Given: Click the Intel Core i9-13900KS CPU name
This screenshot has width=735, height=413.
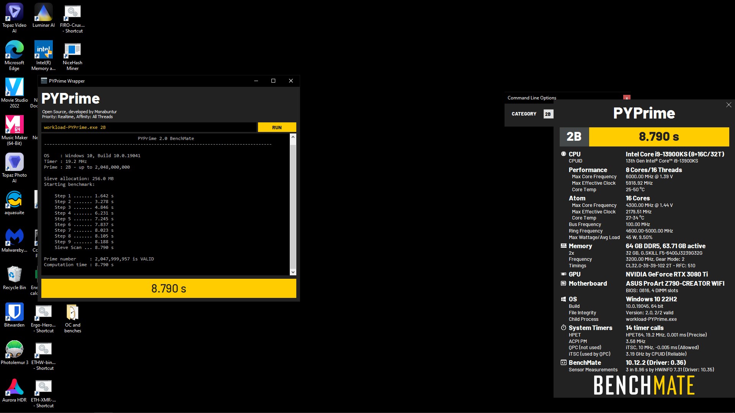Looking at the screenshot, I should (x=675, y=154).
